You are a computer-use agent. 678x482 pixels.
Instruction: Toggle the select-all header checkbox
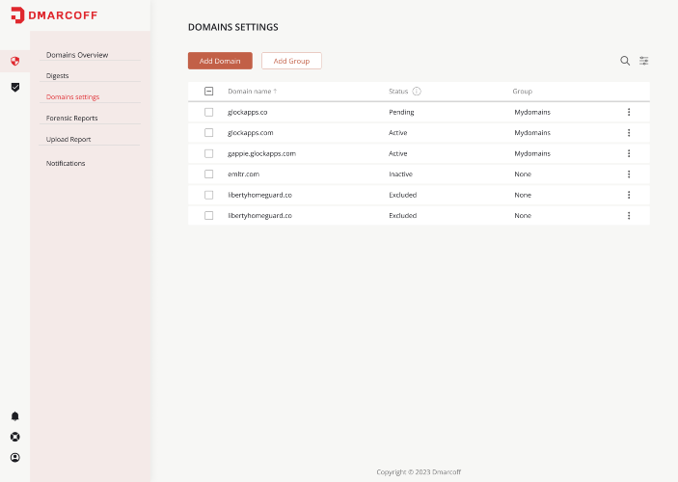(x=209, y=92)
